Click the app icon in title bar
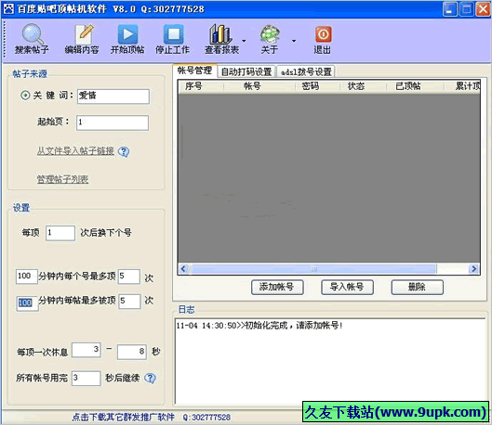This screenshot has height=425, width=492. click(8, 8)
